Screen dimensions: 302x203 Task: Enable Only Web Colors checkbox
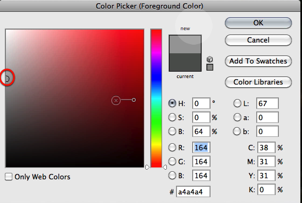click(9, 177)
